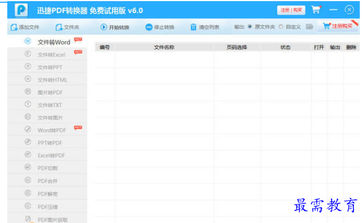Open the output folder browse icon
Screen dimensions: 362x223
click(x=309, y=27)
